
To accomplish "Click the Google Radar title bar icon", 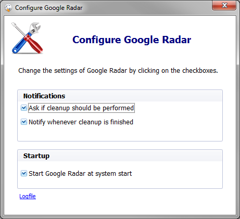I will [x=8, y=8].
